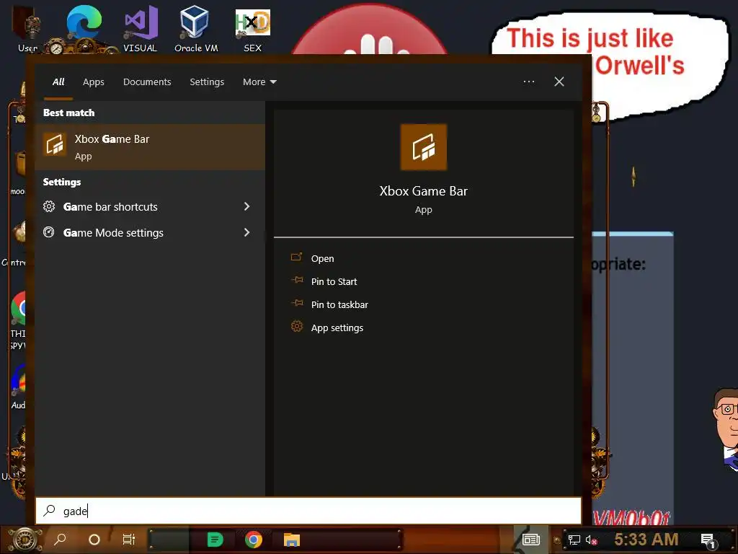Open Xbox Game Bar best match result

(x=150, y=147)
